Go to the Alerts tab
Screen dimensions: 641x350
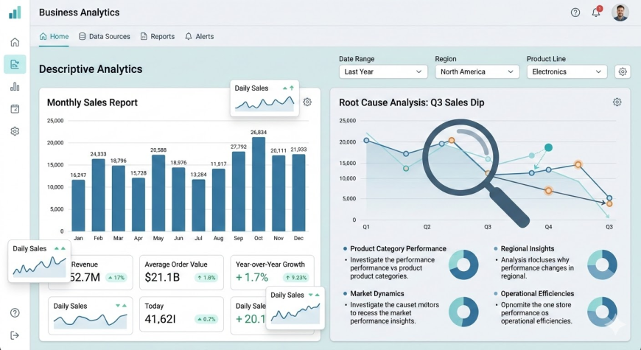pyautogui.click(x=199, y=36)
